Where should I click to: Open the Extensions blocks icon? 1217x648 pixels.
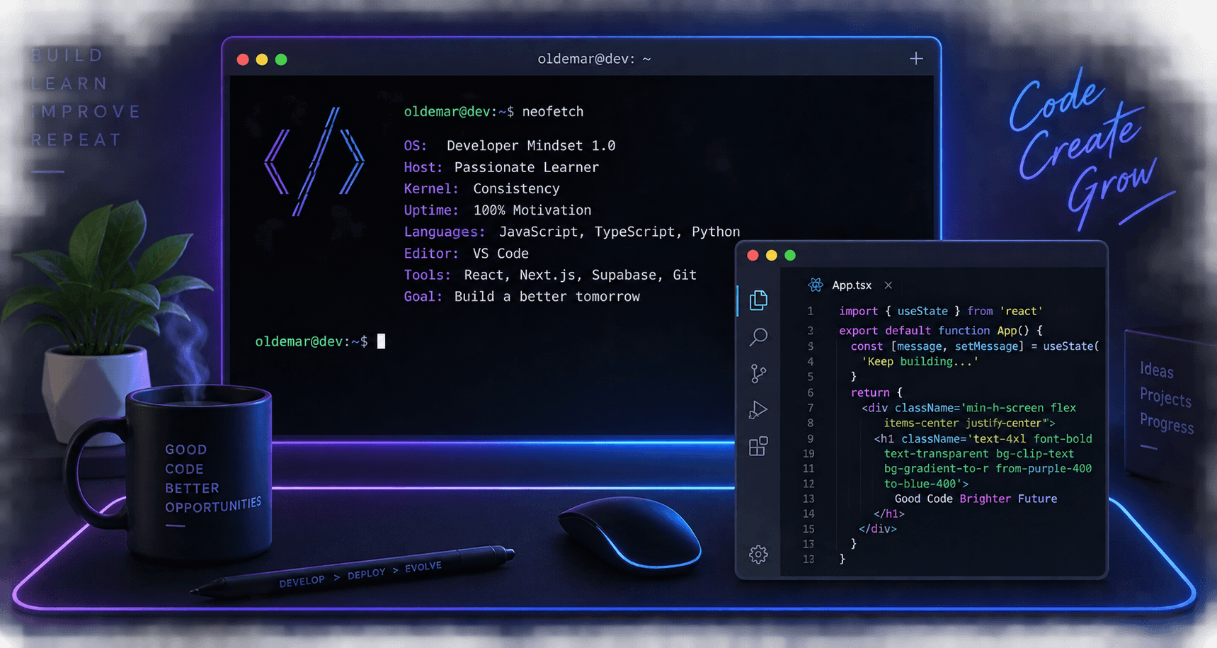click(x=758, y=446)
